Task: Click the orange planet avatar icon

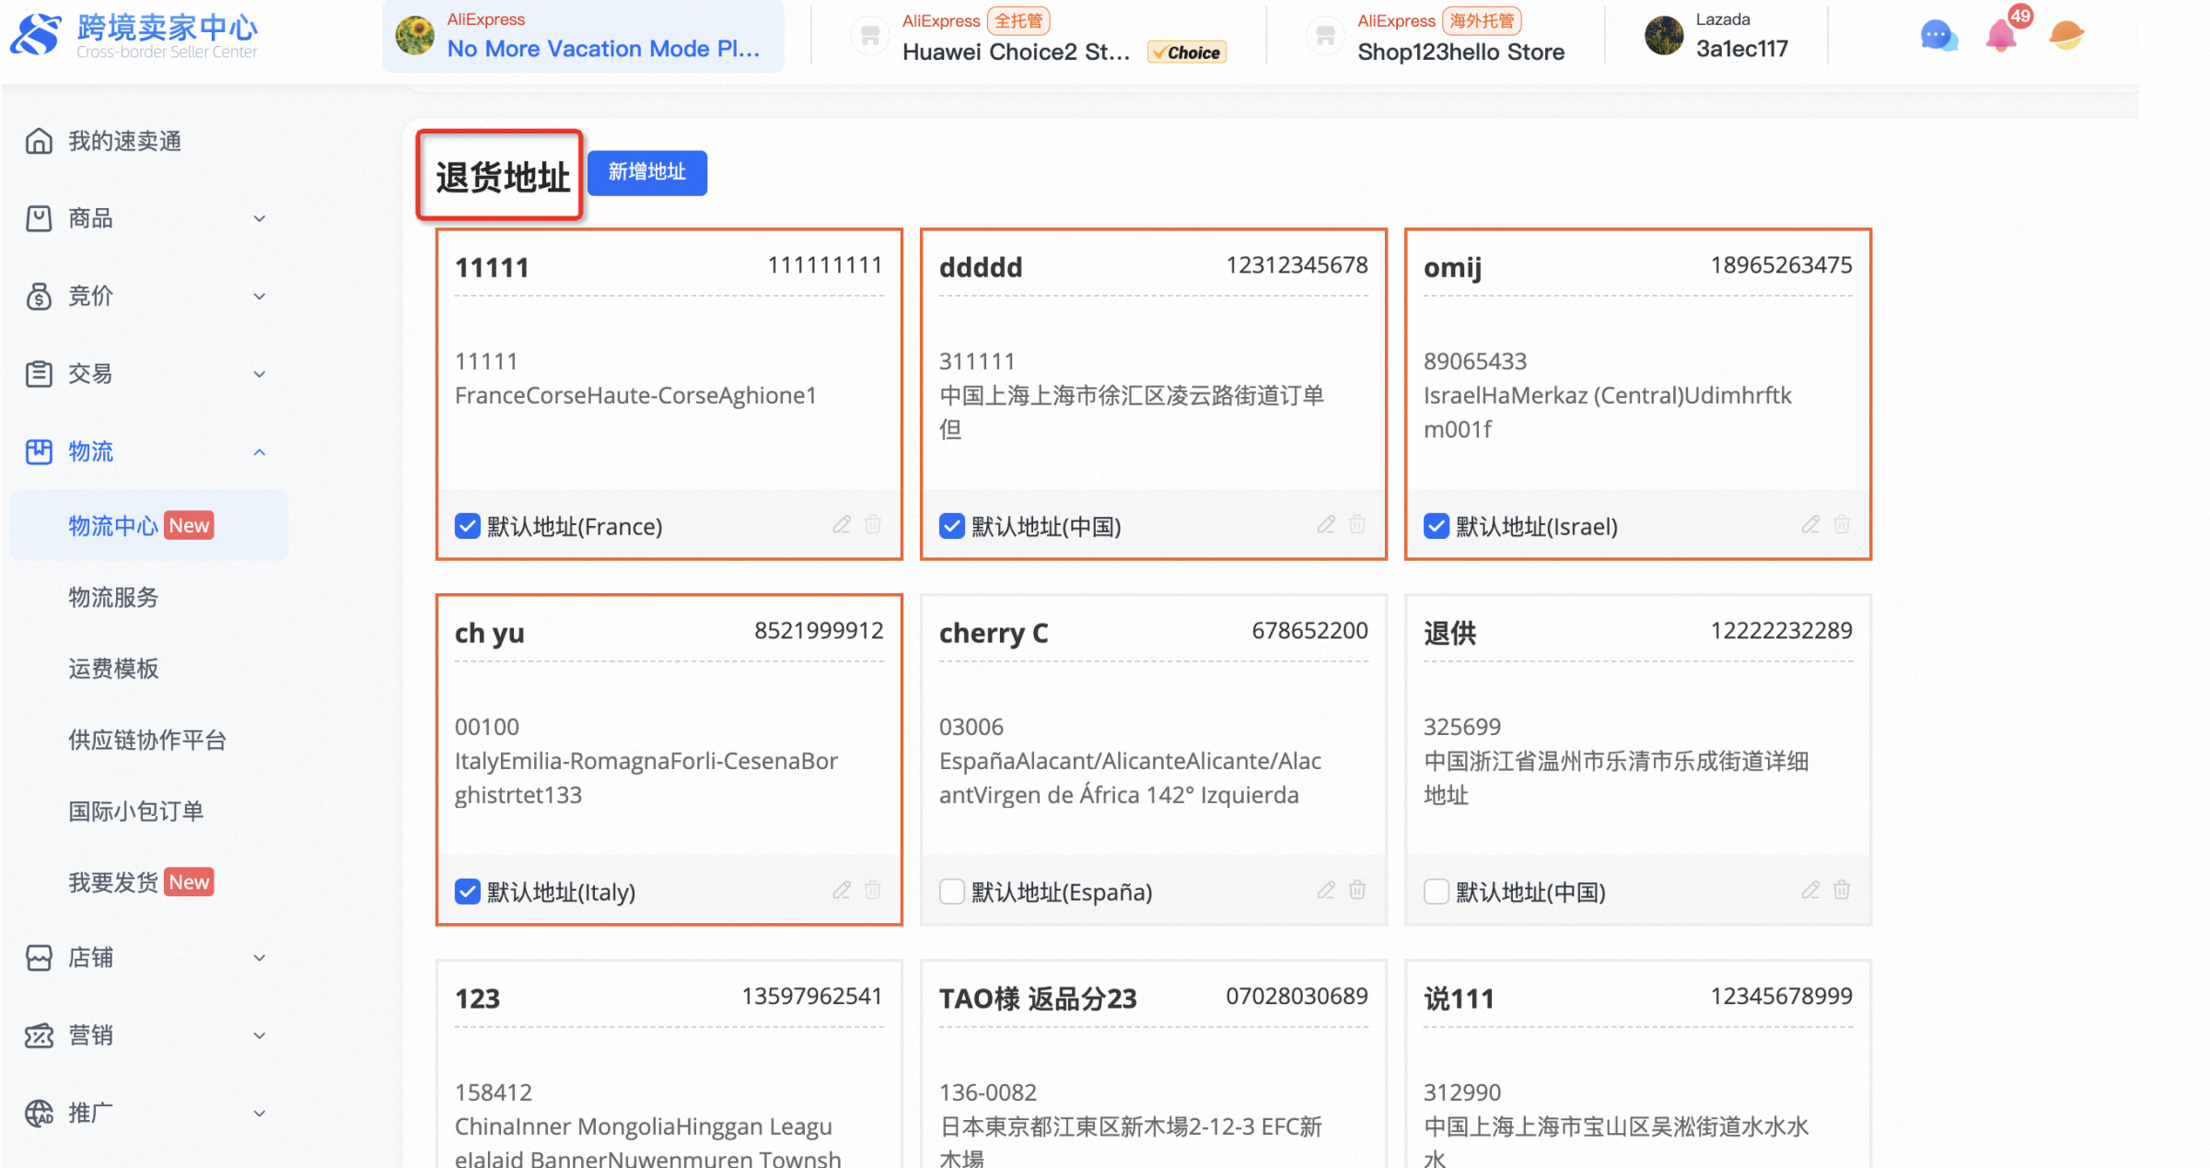Action: coord(2065,36)
